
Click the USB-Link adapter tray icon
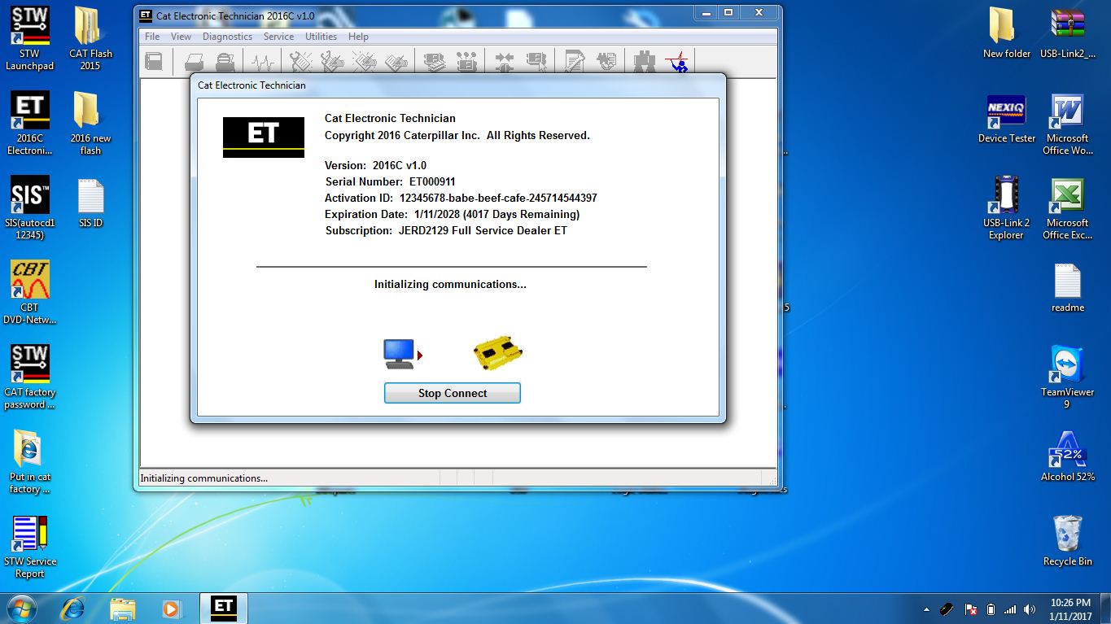tap(947, 609)
